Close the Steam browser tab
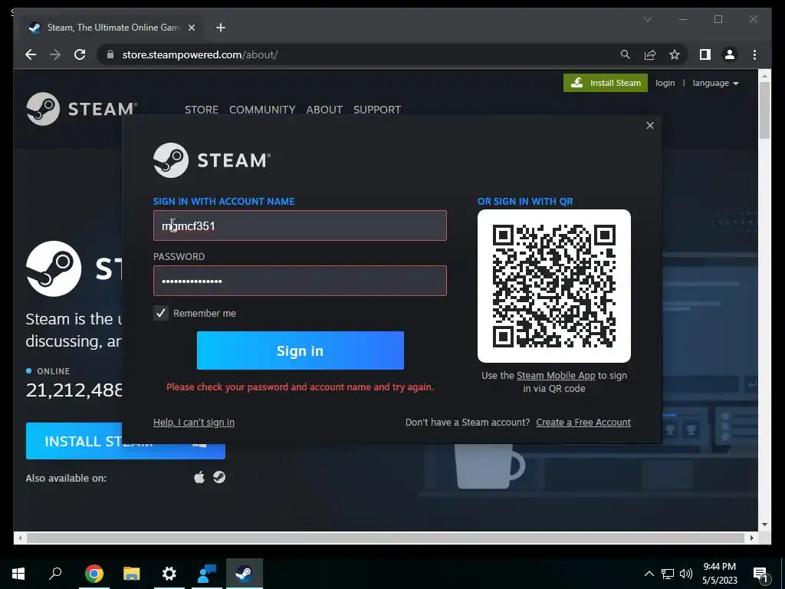 191,28
